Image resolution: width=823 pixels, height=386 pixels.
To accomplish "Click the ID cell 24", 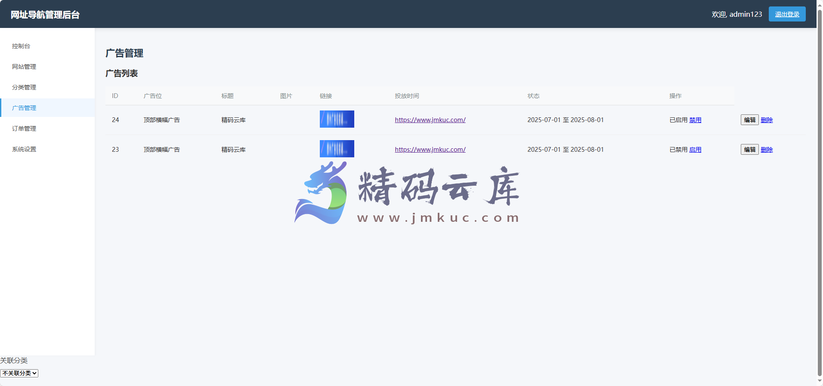I will click(x=115, y=120).
